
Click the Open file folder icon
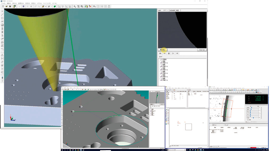(x=6, y=6)
